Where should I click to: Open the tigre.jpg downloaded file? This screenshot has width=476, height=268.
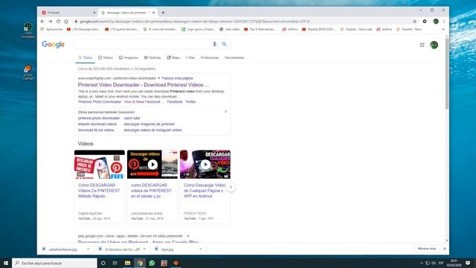[x=167, y=249]
